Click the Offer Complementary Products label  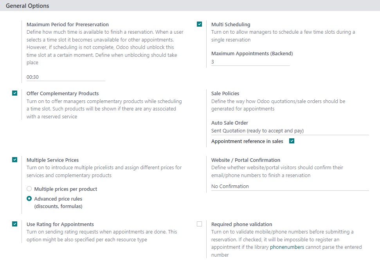click(63, 94)
